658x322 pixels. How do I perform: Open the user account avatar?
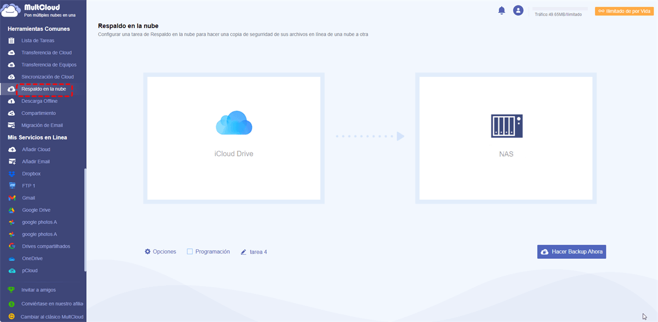point(518,10)
